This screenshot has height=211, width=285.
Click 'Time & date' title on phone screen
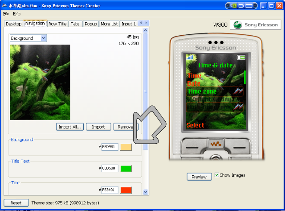click(215, 65)
